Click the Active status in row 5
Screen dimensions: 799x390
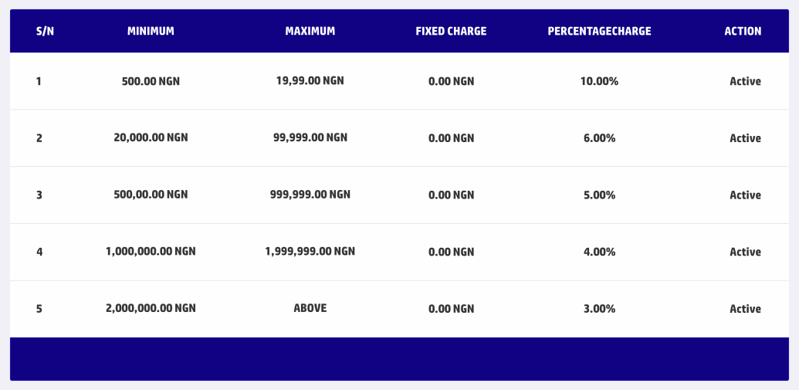(745, 309)
